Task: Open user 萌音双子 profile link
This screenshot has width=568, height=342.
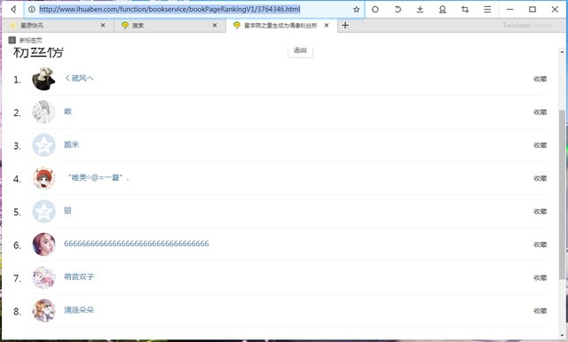Action: point(79,277)
